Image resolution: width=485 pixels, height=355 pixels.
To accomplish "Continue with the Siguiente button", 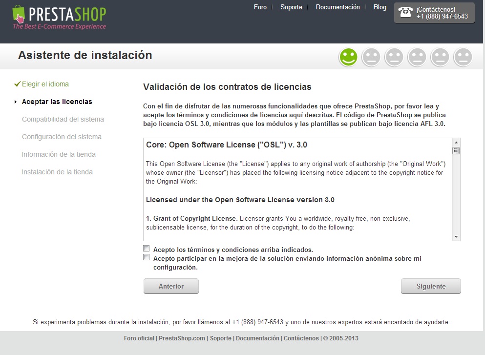I will 431,286.
